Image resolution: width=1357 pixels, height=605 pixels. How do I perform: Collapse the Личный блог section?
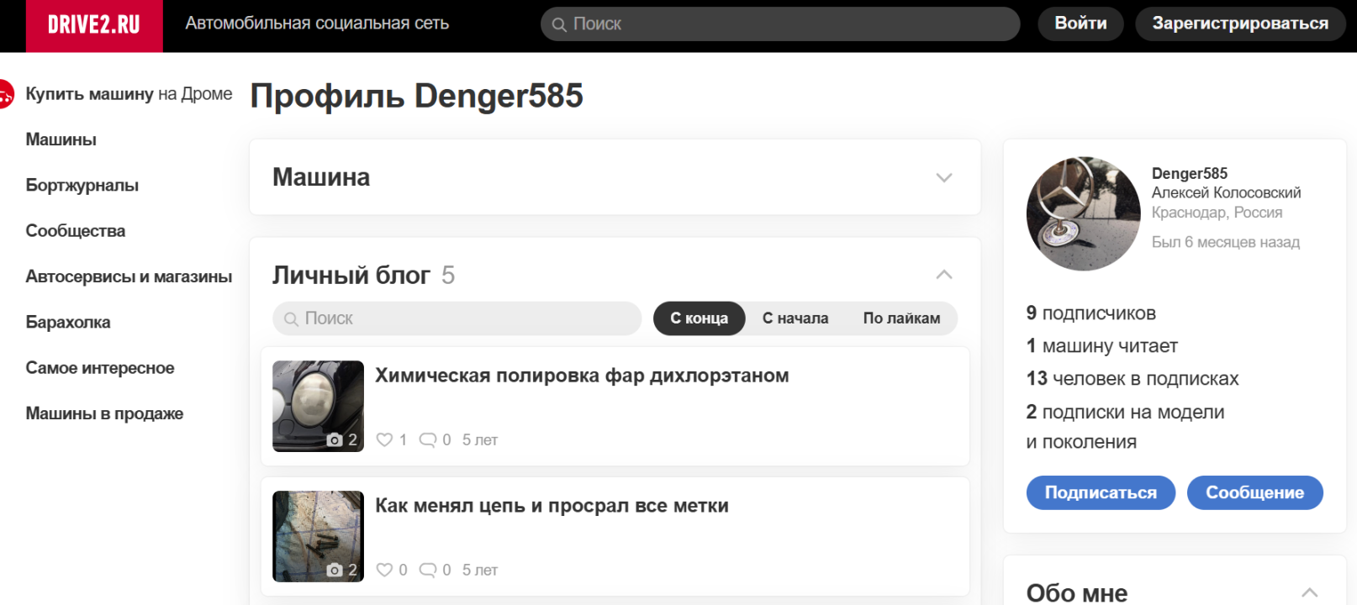coord(944,275)
